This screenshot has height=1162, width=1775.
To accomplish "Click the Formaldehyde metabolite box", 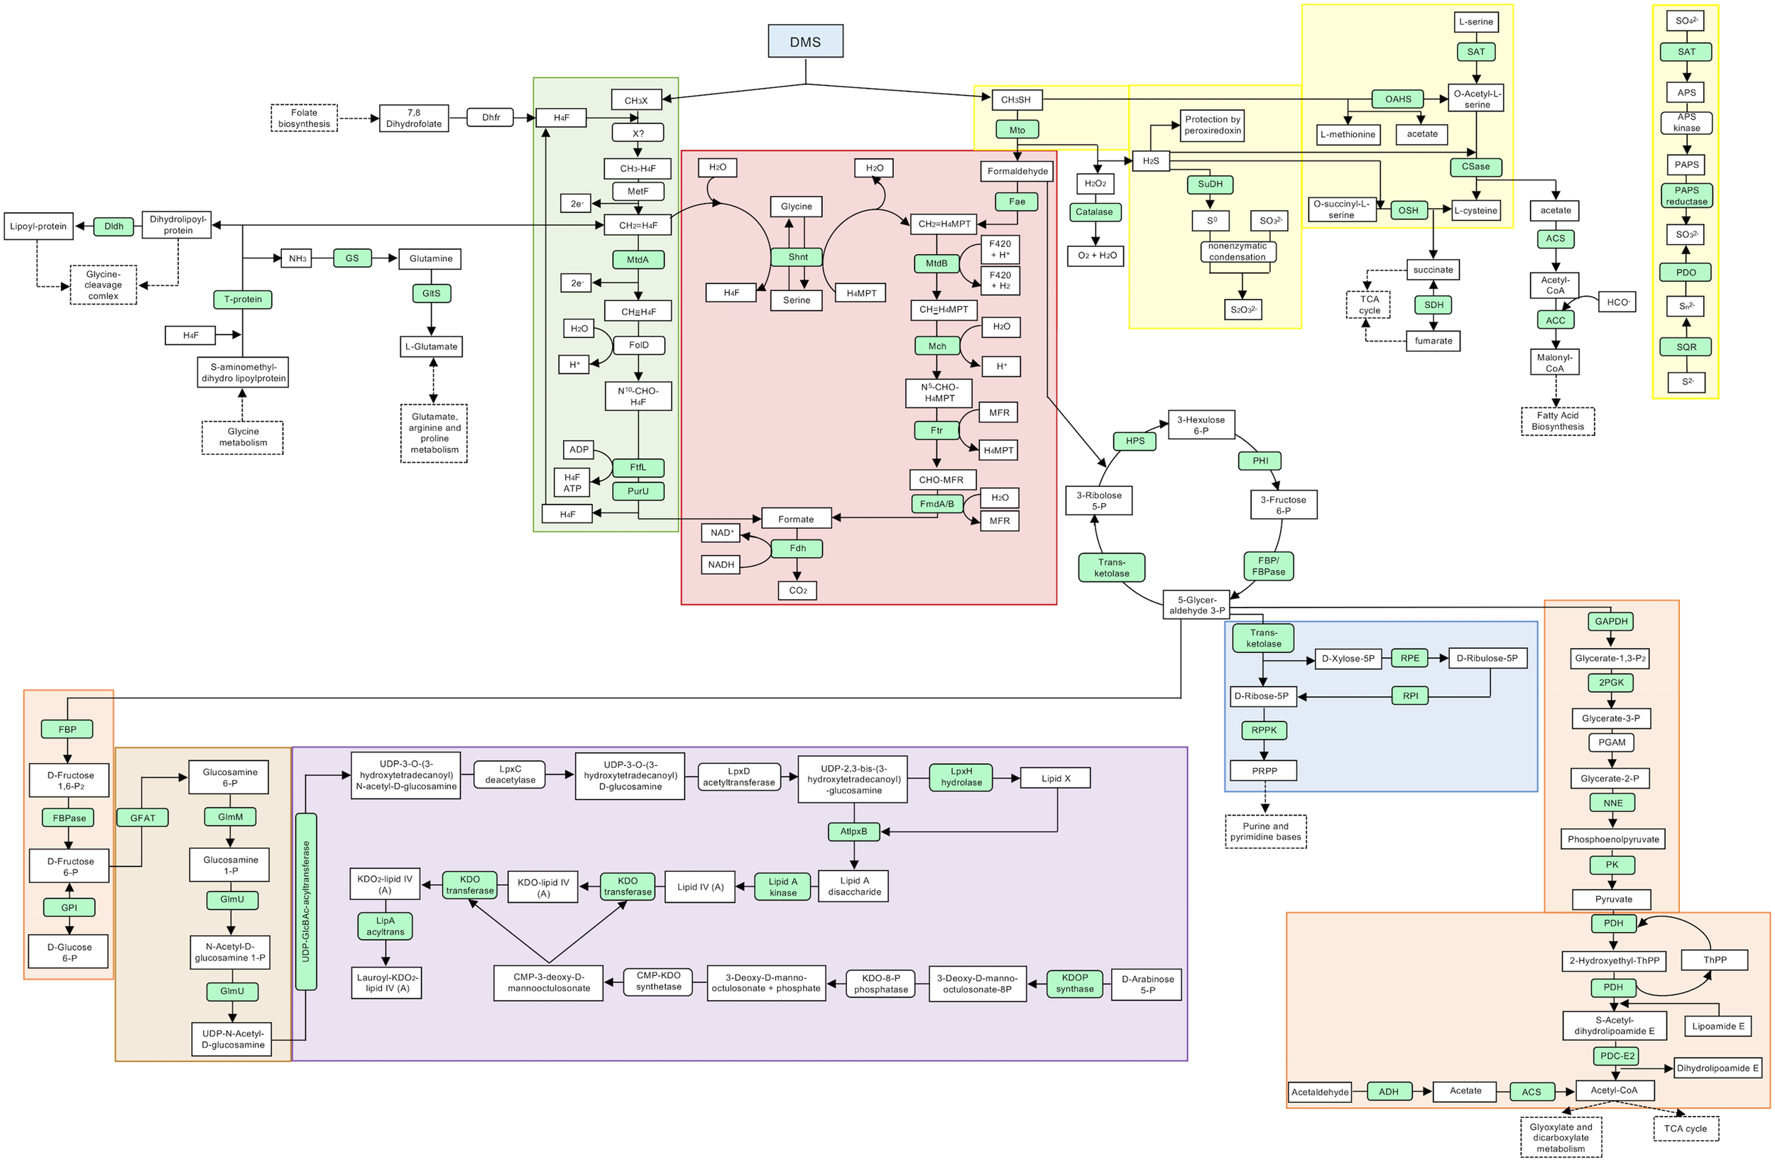I will (1017, 172).
